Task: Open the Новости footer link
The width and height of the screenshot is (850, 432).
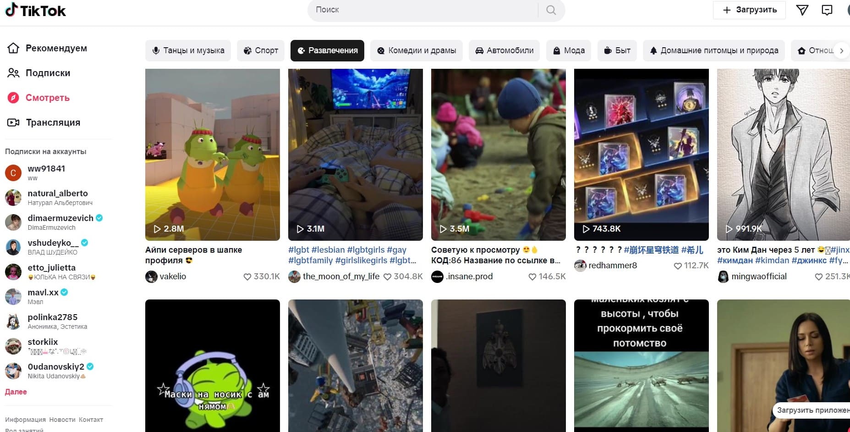Action: pyautogui.click(x=62, y=420)
